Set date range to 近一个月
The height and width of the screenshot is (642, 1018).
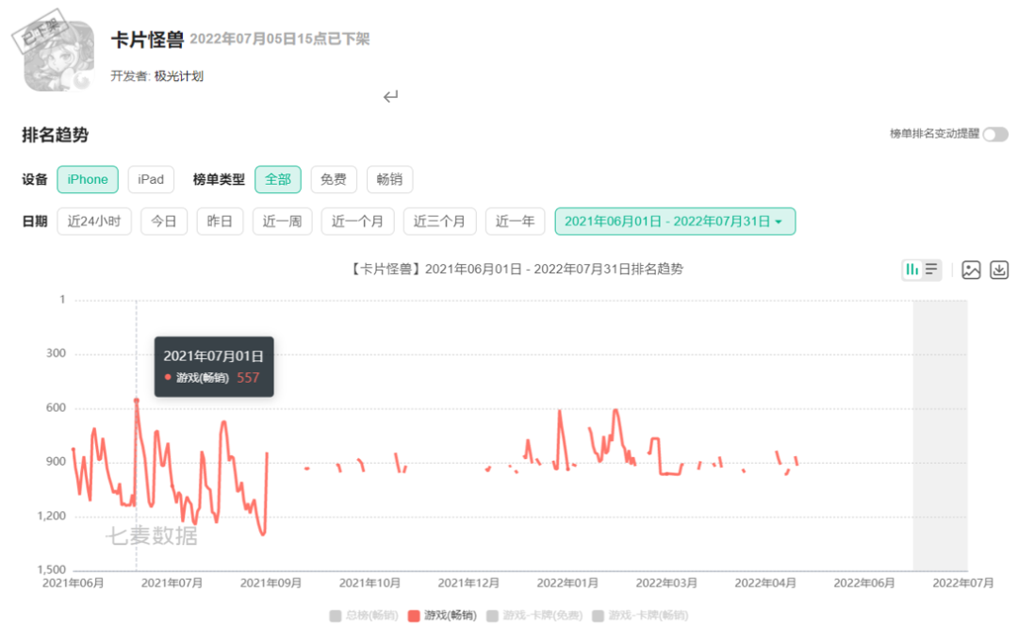pyautogui.click(x=358, y=222)
